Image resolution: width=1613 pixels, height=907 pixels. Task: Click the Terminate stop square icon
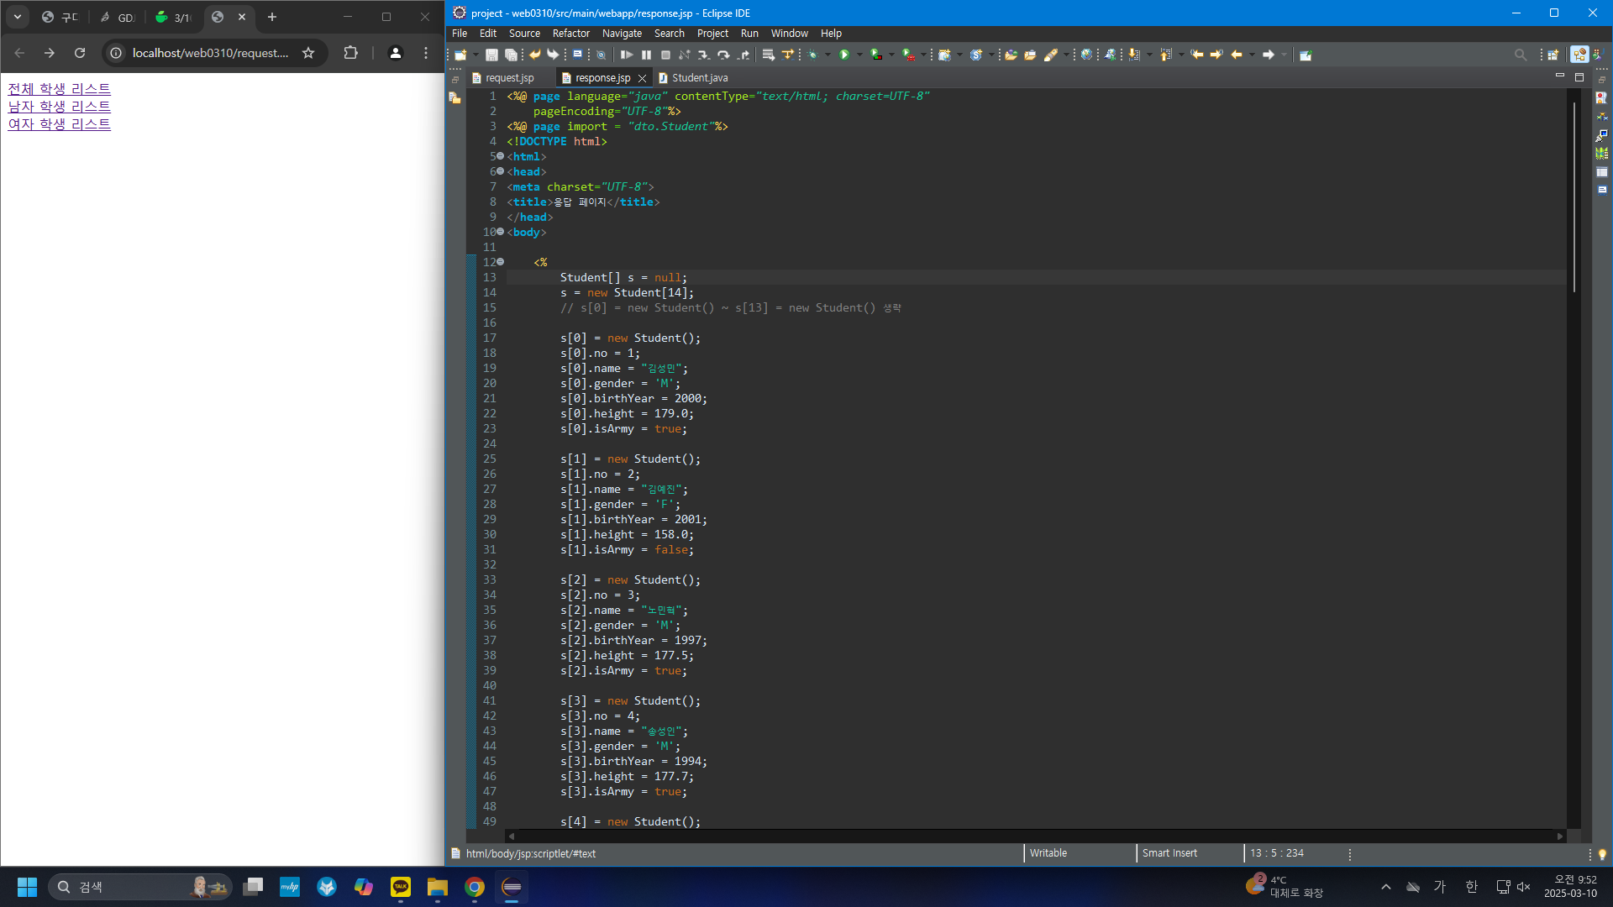click(x=665, y=55)
